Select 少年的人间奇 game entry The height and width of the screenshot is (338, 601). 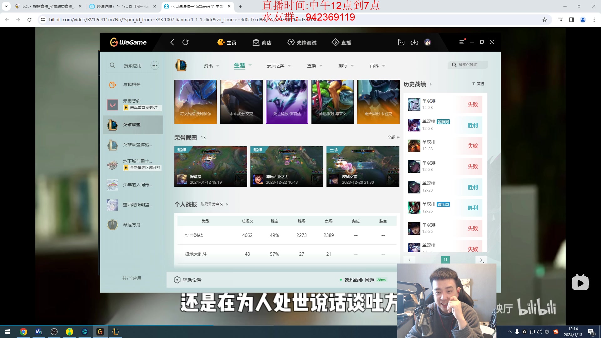(x=133, y=185)
